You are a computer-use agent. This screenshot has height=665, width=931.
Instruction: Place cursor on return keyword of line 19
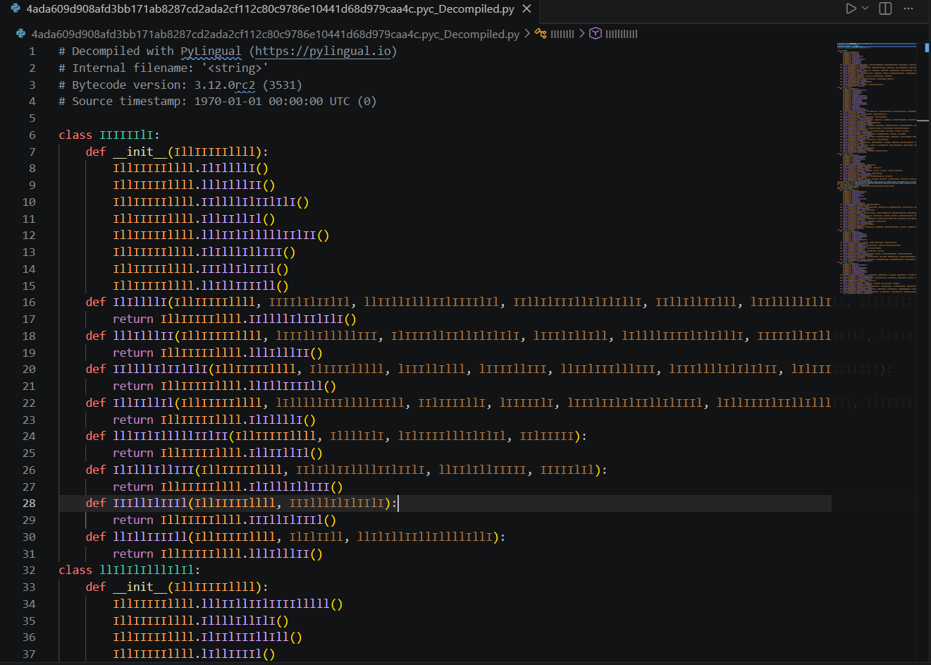(x=133, y=353)
